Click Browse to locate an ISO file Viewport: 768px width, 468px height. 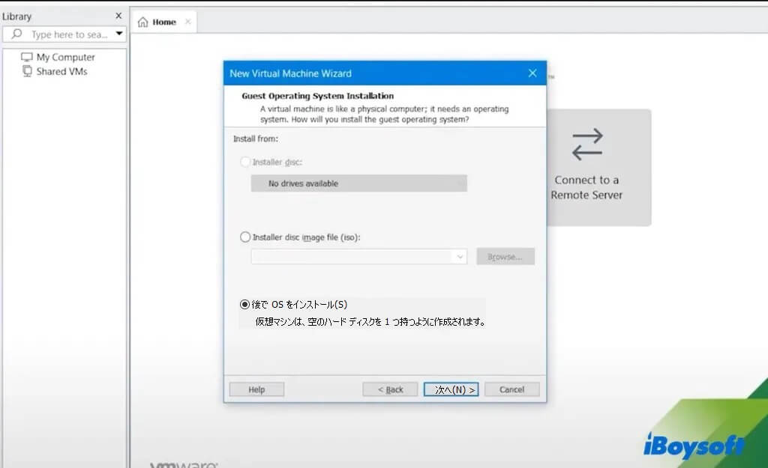coord(505,256)
